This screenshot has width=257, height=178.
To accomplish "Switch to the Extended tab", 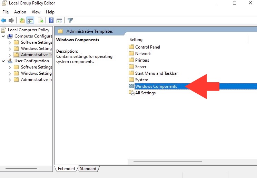I will [x=66, y=168].
